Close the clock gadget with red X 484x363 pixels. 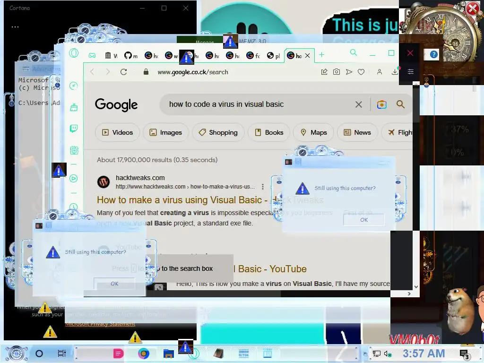[473, 9]
